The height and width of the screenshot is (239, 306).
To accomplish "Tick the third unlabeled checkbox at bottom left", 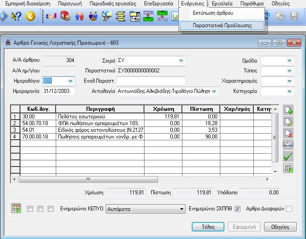I will [50, 209].
